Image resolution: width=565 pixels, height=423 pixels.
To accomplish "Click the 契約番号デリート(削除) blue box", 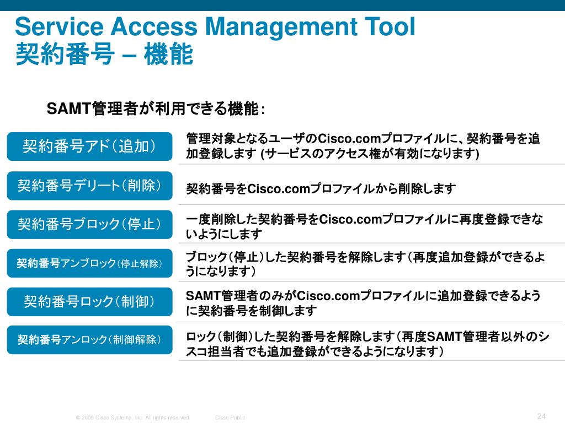I will pyautogui.click(x=90, y=186).
